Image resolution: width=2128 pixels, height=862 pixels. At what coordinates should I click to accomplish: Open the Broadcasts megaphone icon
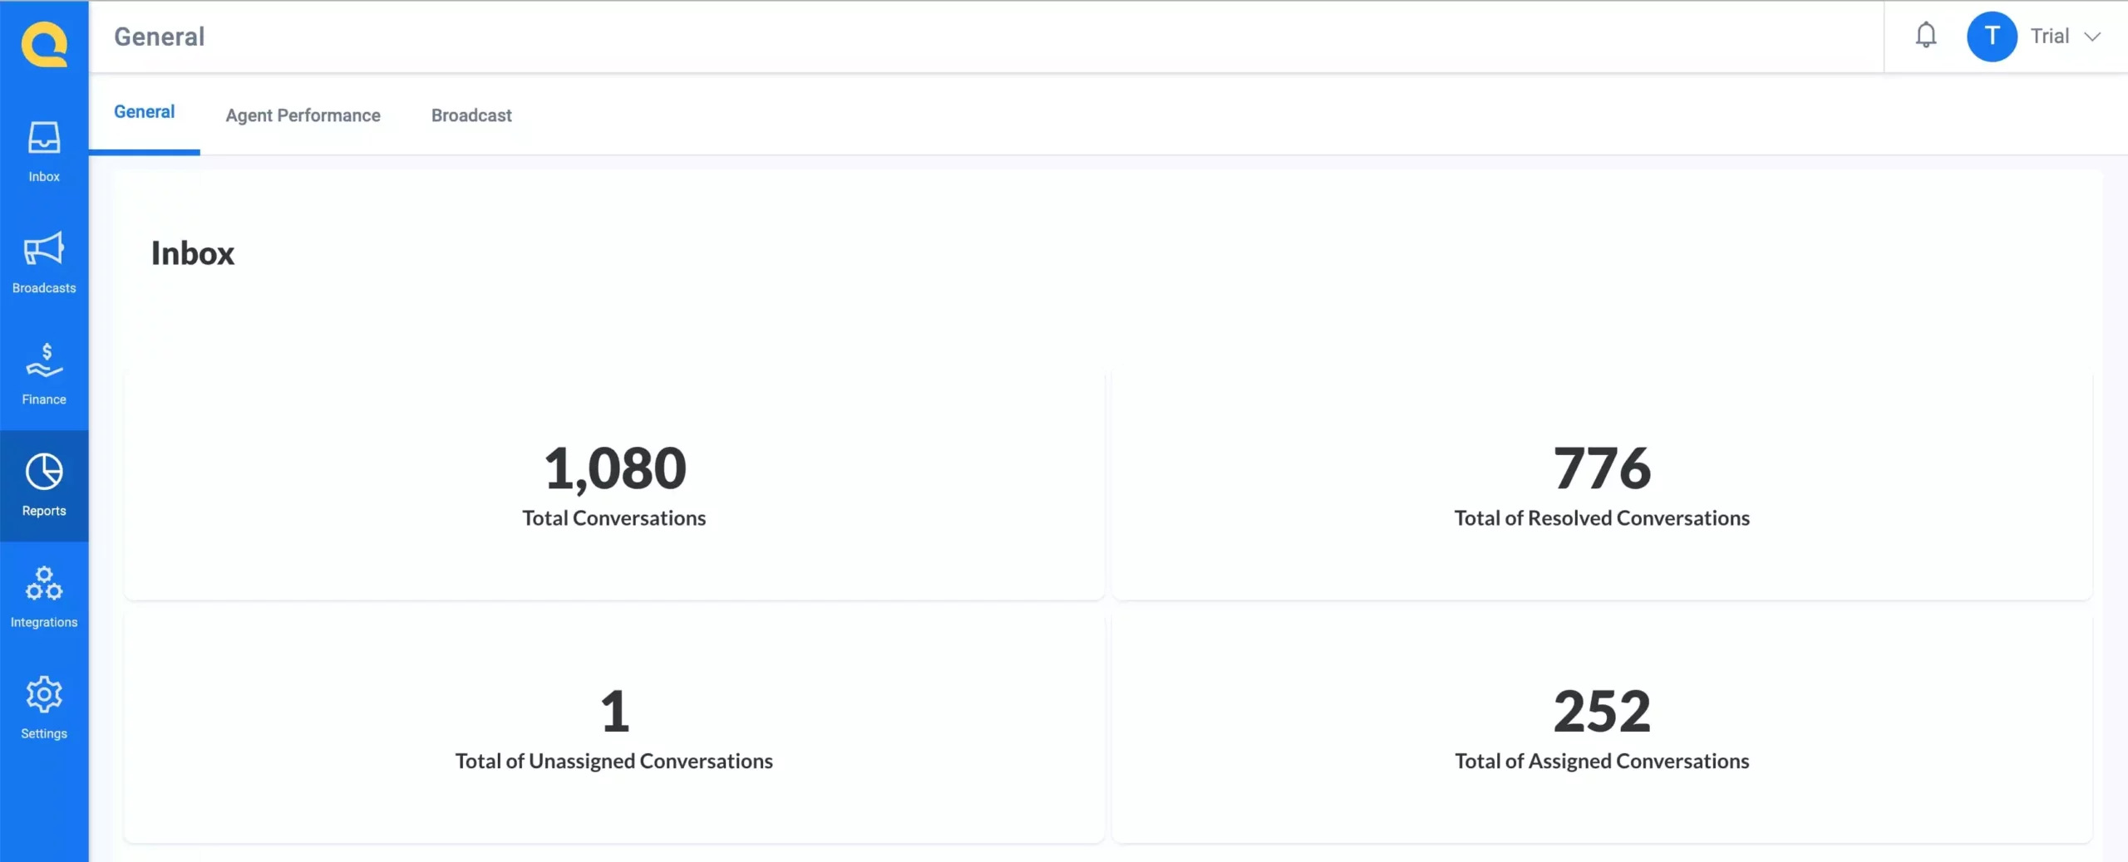[44, 248]
